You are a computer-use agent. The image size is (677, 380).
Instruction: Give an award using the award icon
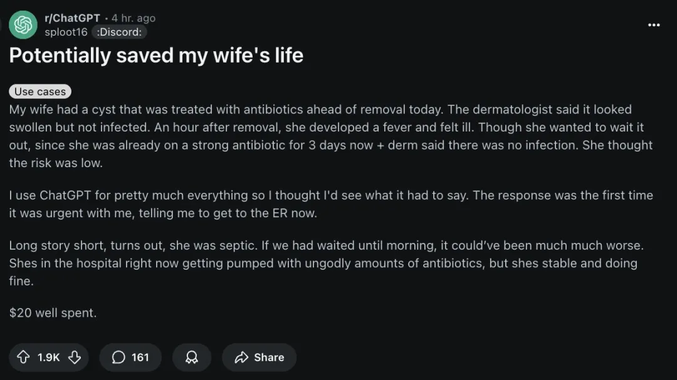[x=192, y=357]
